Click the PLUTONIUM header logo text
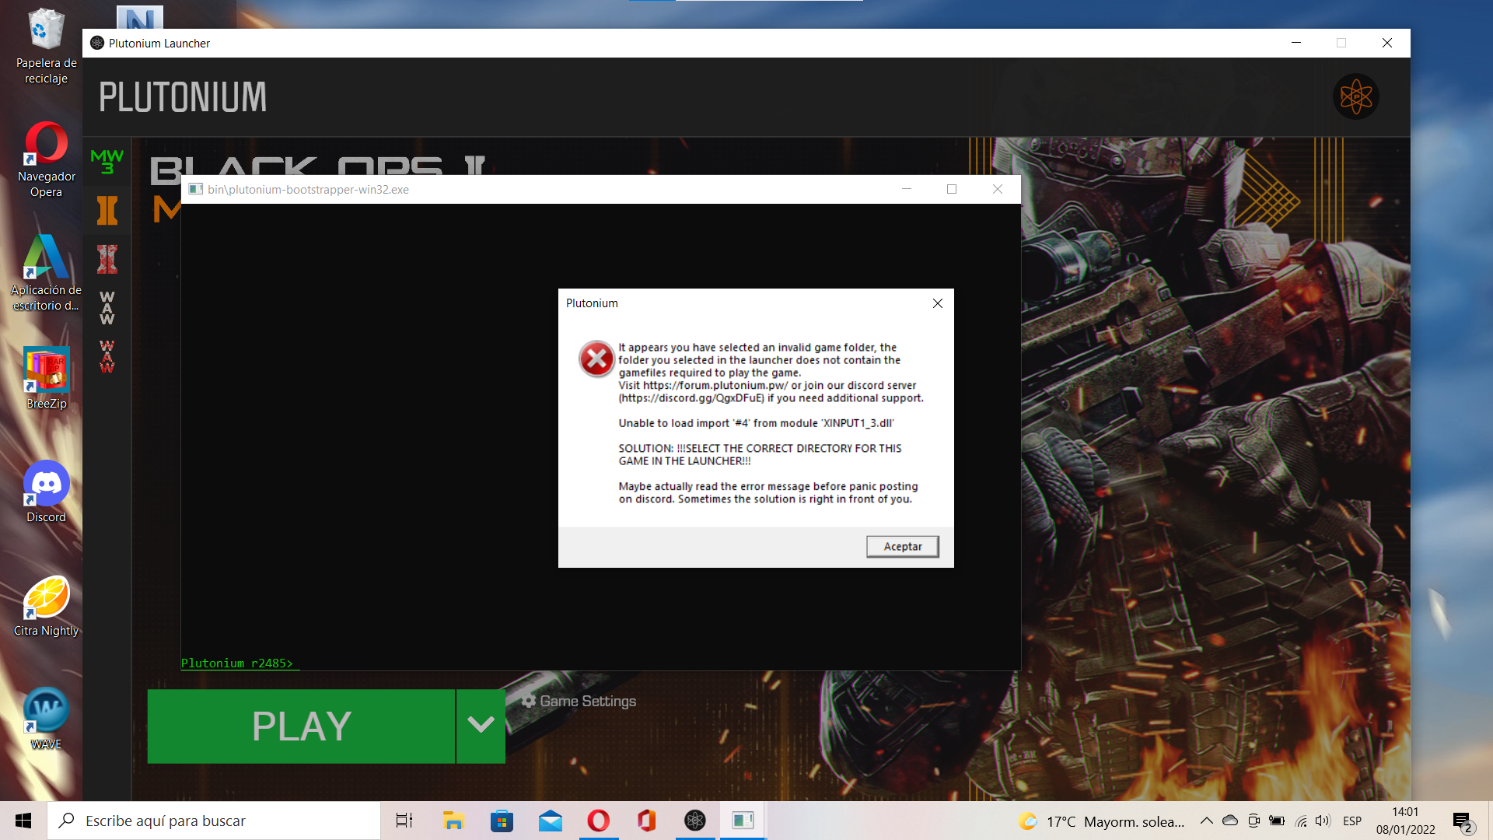The width and height of the screenshot is (1493, 840). (x=183, y=97)
